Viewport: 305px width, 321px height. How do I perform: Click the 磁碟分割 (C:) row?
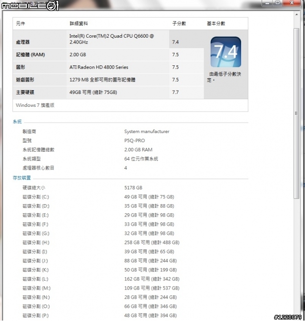point(98,197)
